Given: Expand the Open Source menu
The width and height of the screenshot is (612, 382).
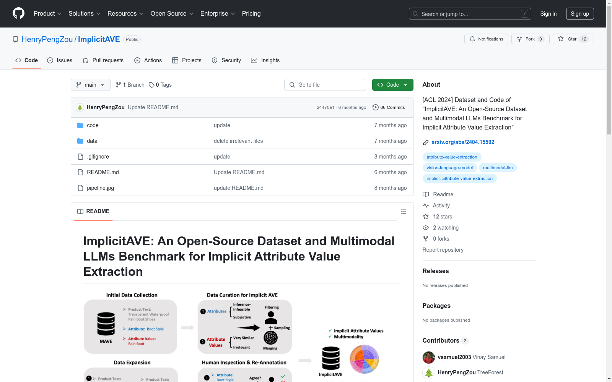Looking at the screenshot, I should click(x=172, y=13).
